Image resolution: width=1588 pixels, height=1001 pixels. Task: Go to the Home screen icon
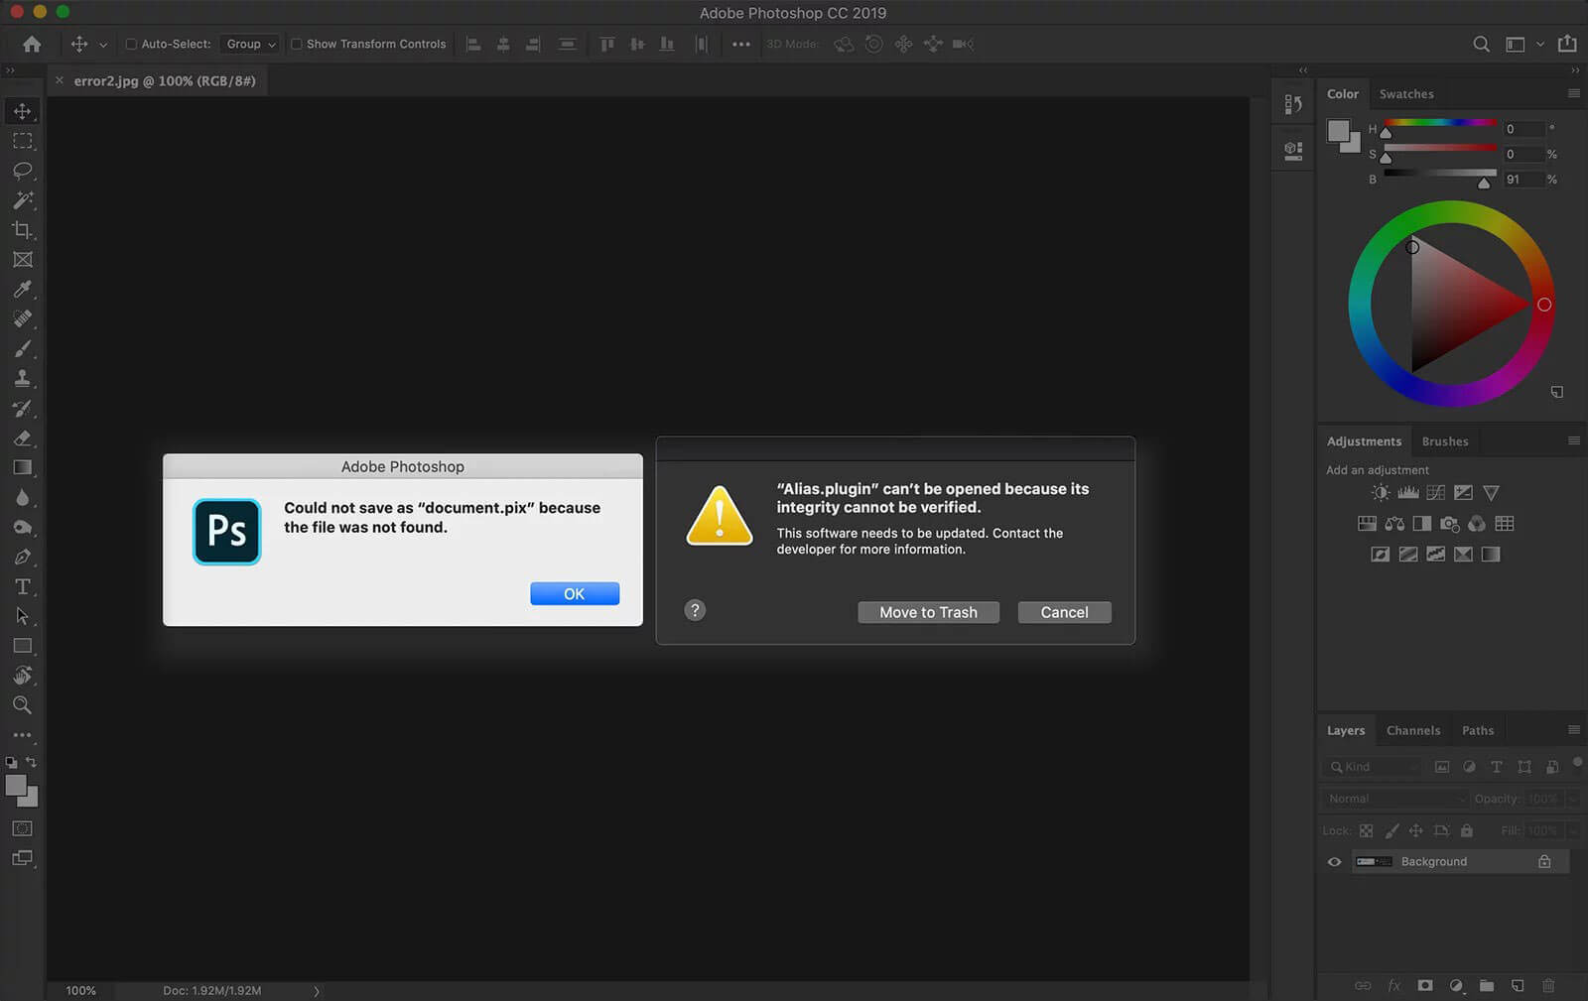tap(32, 44)
